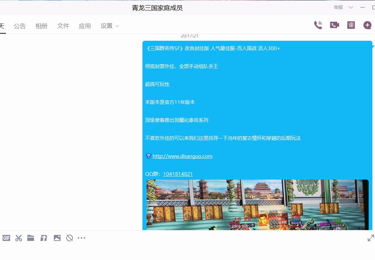Viewport: 375px width, 260px height.
Task: Click the line 本版本是官方11年版本
Action: [x=170, y=102]
